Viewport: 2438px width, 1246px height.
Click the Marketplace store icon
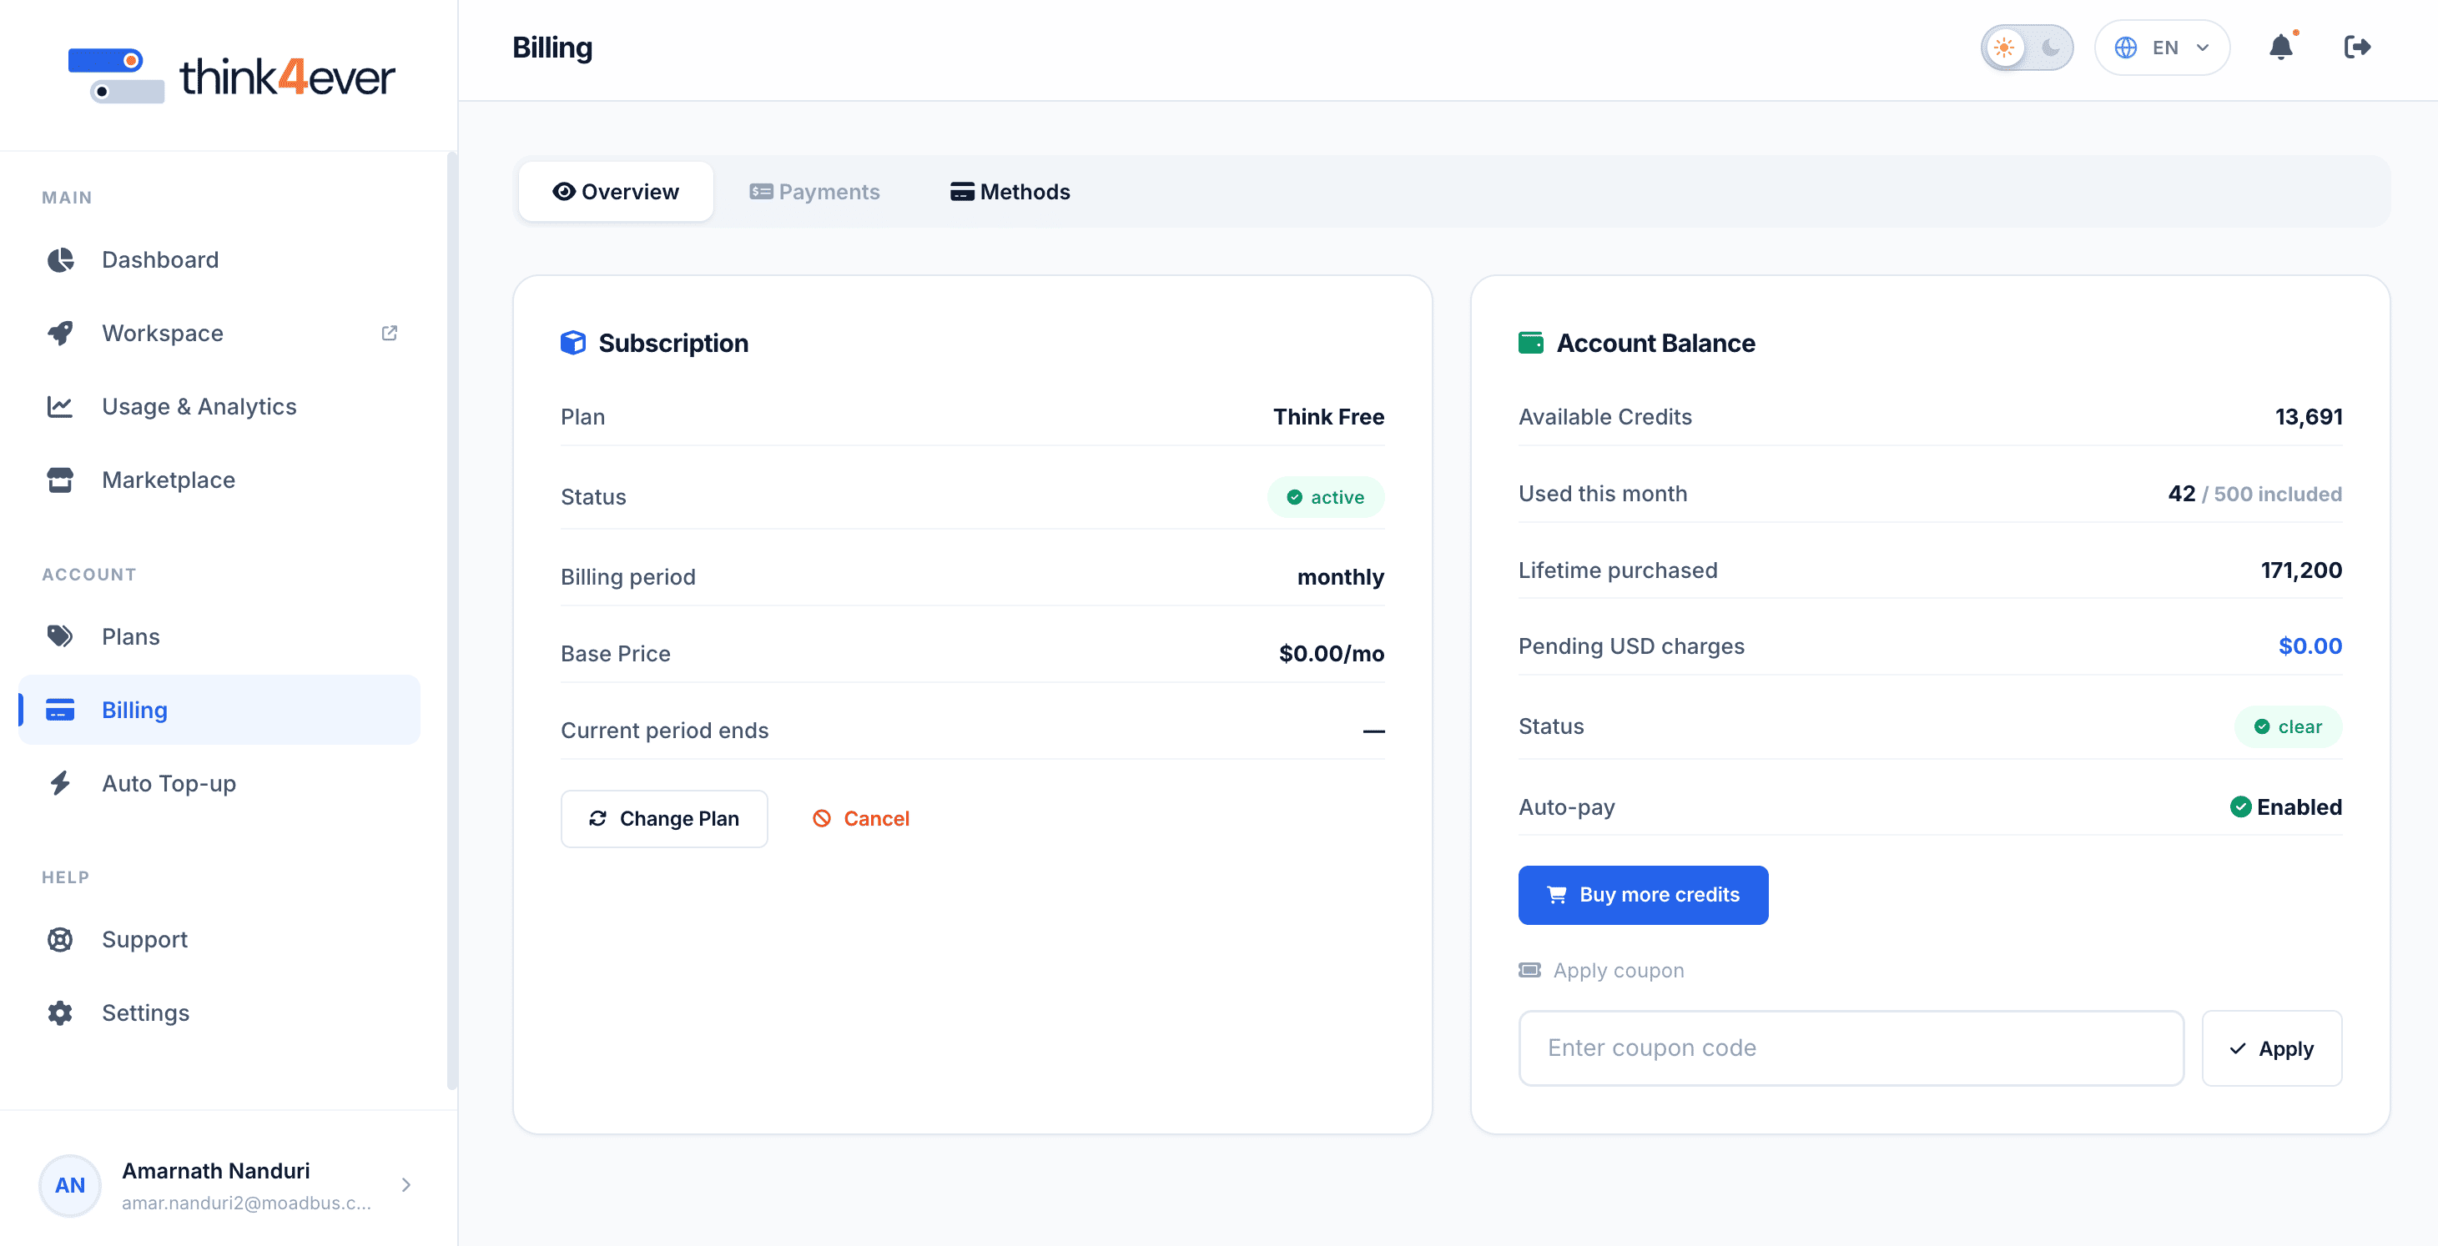click(x=61, y=480)
